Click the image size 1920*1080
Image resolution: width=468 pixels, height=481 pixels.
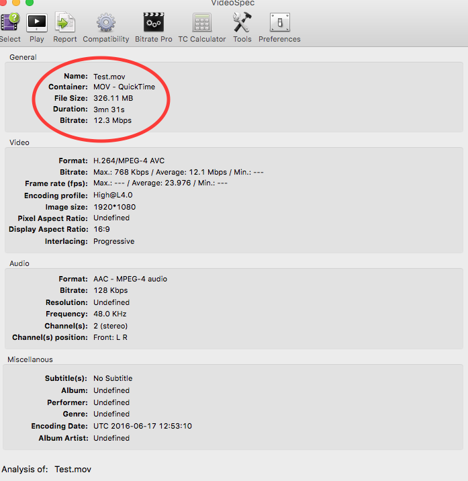tap(114, 207)
